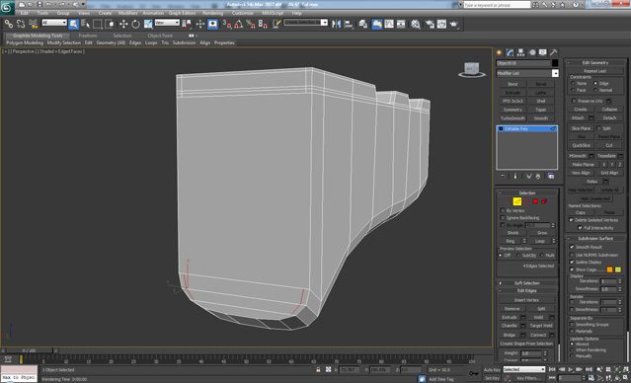The width and height of the screenshot is (631, 383).
Task: Open the Modifiers menu
Action: pyautogui.click(x=127, y=13)
